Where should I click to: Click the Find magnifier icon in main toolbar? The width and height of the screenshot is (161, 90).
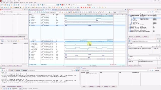tap(27, 5)
